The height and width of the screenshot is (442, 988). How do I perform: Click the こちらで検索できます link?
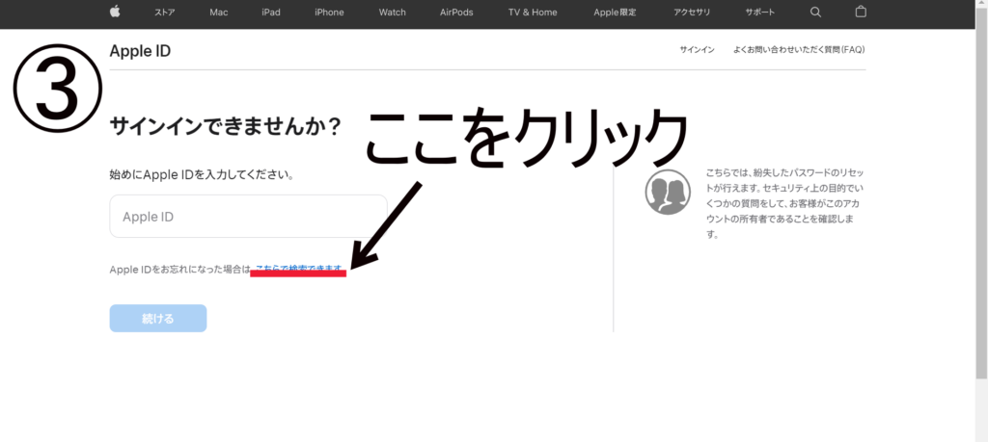299,269
